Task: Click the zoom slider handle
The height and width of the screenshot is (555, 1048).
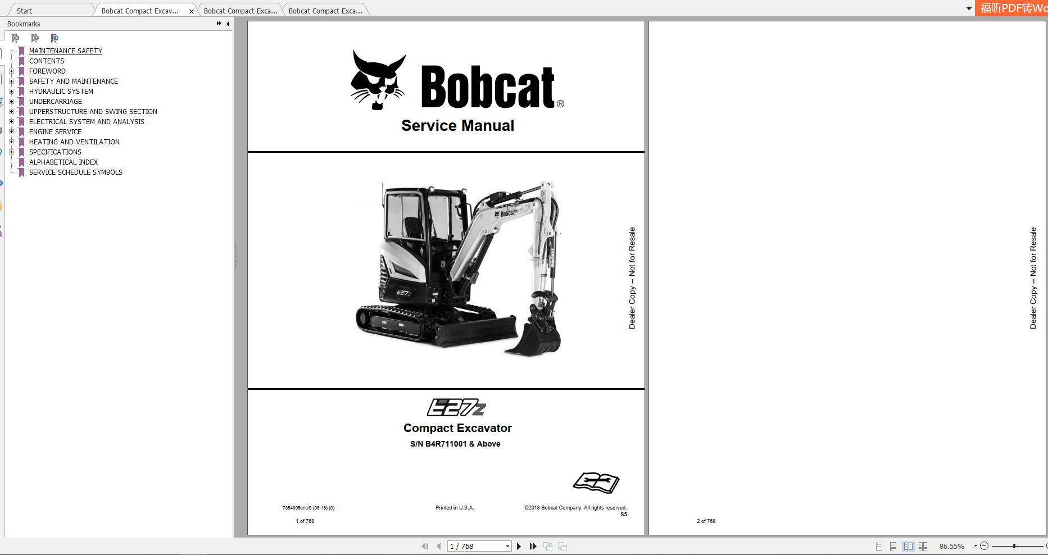Action: pos(1015,546)
